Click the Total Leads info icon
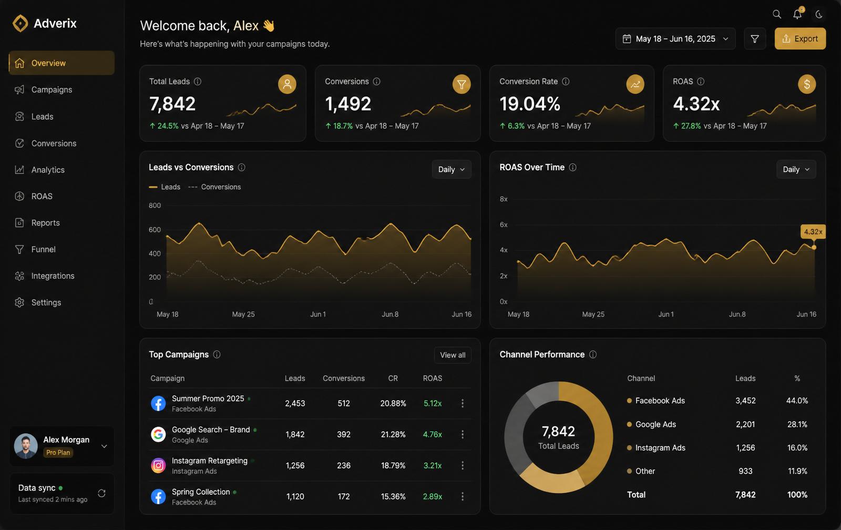The image size is (841, 530). 198,81
